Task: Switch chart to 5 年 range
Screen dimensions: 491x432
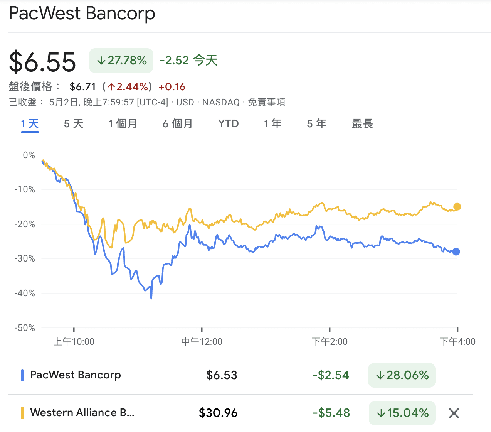Action: [x=317, y=124]
